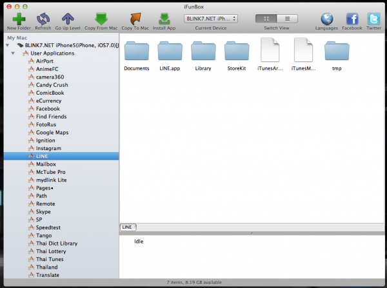Select Ignition in the sidebar
Image resolution: width=387 pixels, height=288 pixels.
(61, 140)
